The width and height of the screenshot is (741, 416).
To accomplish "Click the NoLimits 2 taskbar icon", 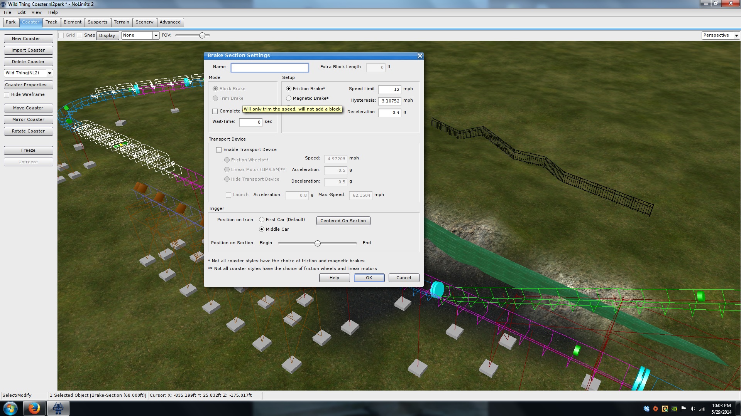I will click(x=58, y=408).
